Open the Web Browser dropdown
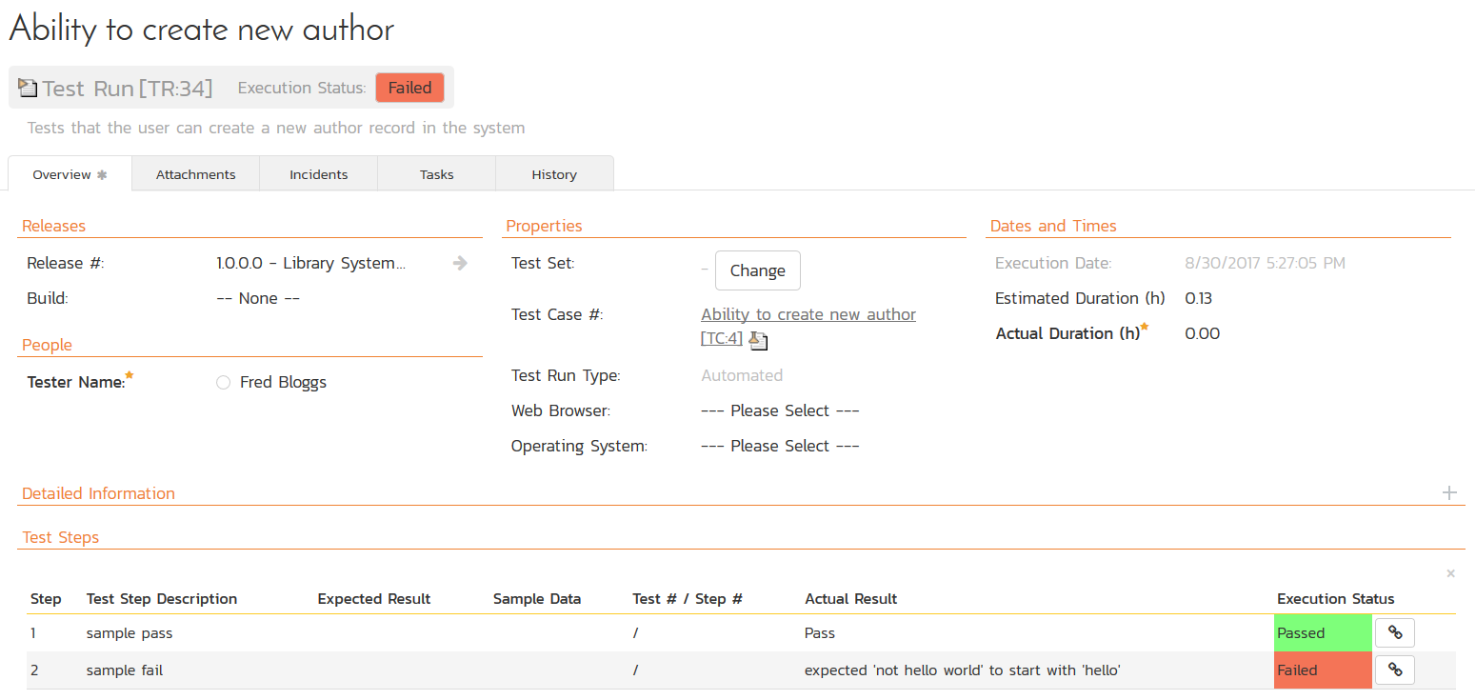Screen dimensions: 1476x700 pyautogui.click(x=780, y=410)
